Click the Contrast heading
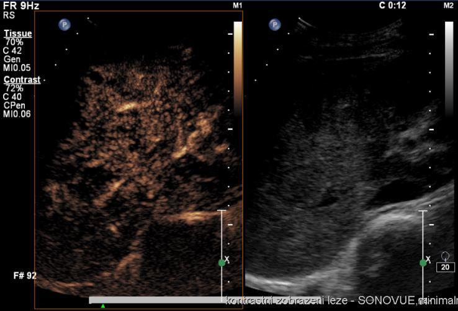Viewport: 458px width, 311px height. click(x=22, y=79)
